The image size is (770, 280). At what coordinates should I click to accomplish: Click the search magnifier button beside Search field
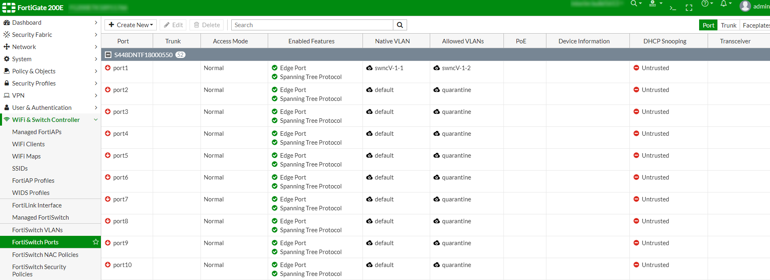tap(400, 25)
